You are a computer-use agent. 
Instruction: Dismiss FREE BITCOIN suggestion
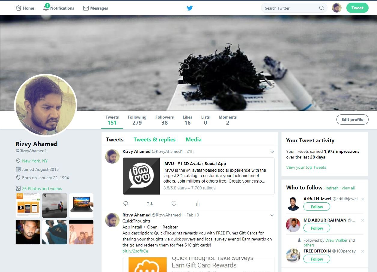(363, 251)
